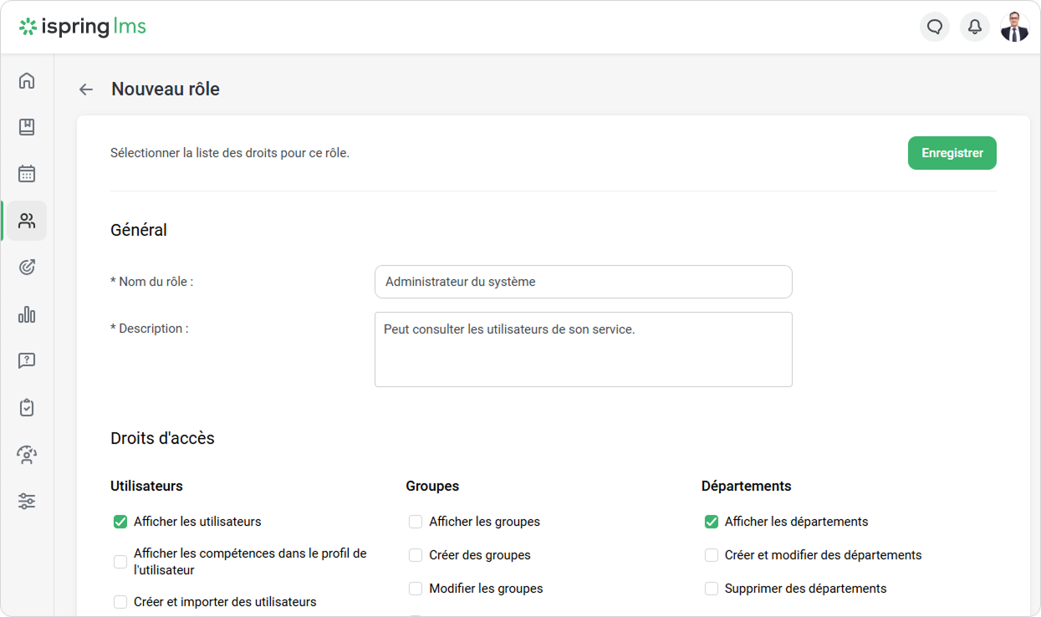This screenshot has width=1041, height=617.
Task: Click the Nom du rôle input field
Action: click(583, 282)
